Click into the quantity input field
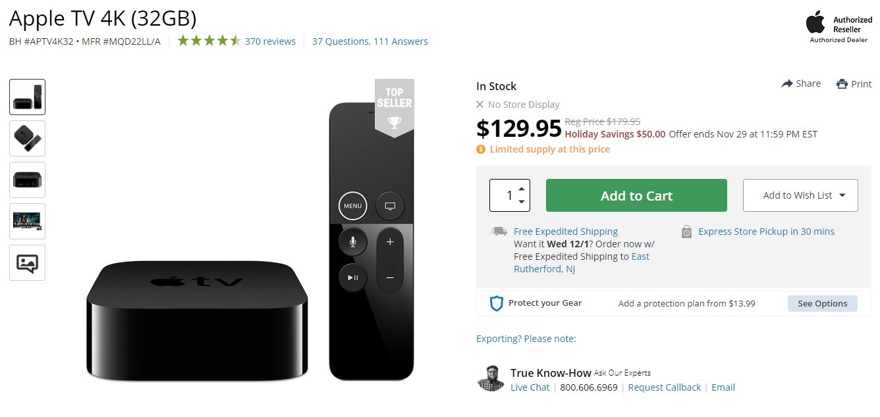 coord(505,195)
